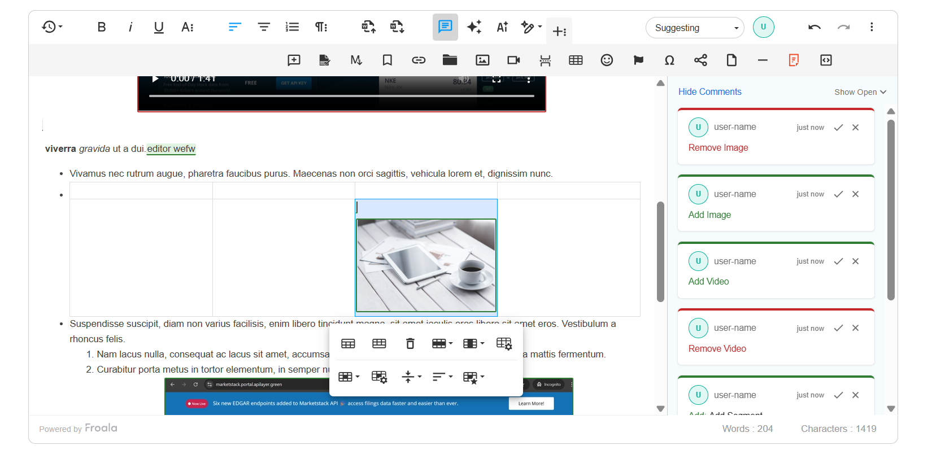
Task: Insert a bookmark
Action: click(387, 60)
